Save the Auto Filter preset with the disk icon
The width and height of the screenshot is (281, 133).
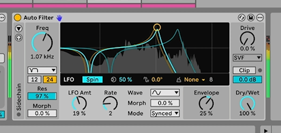click(x=251, y=18)
